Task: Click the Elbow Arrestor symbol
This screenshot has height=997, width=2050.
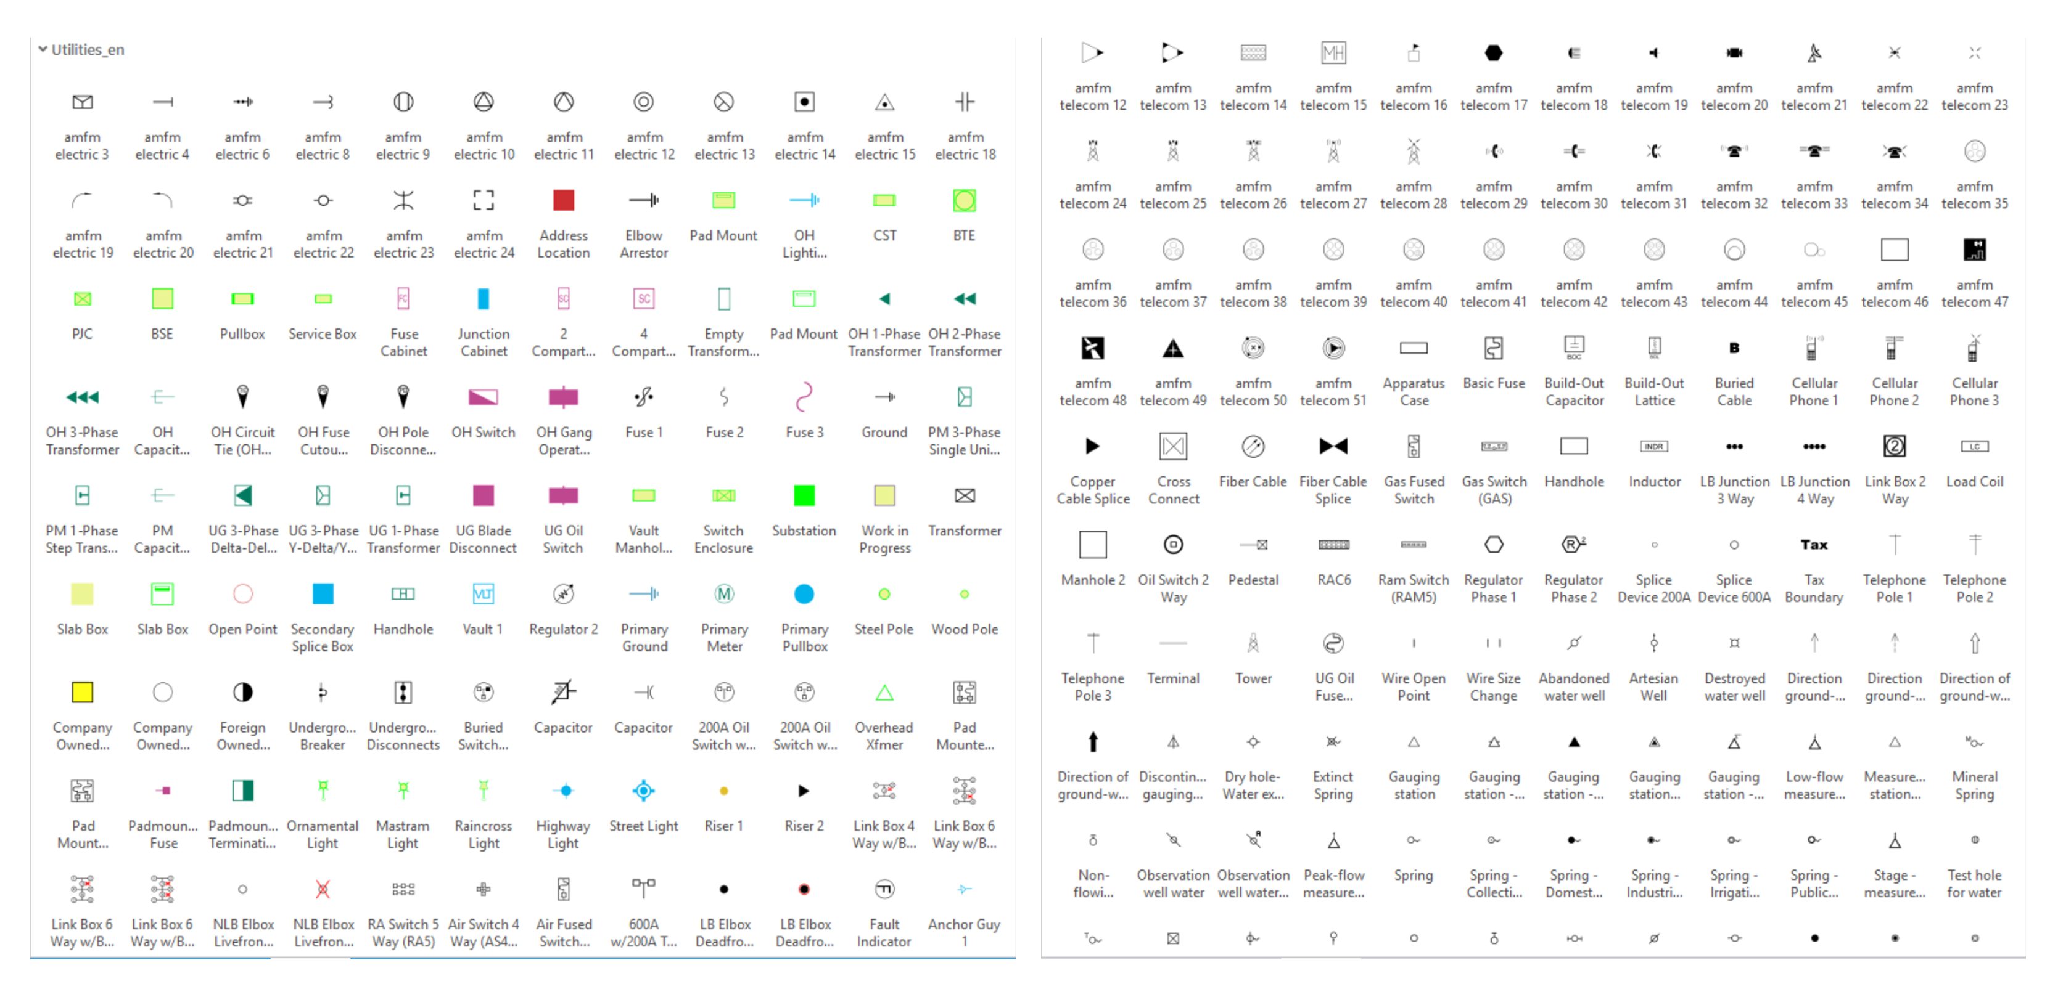Action: pos(643,200)
